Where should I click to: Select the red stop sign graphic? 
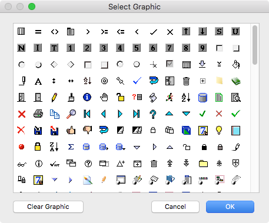pos(21,147)
